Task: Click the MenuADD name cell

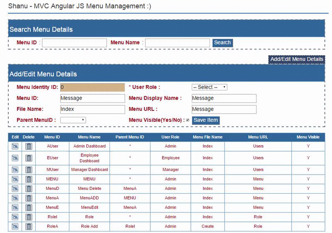Action: click(x=89, y=198)
